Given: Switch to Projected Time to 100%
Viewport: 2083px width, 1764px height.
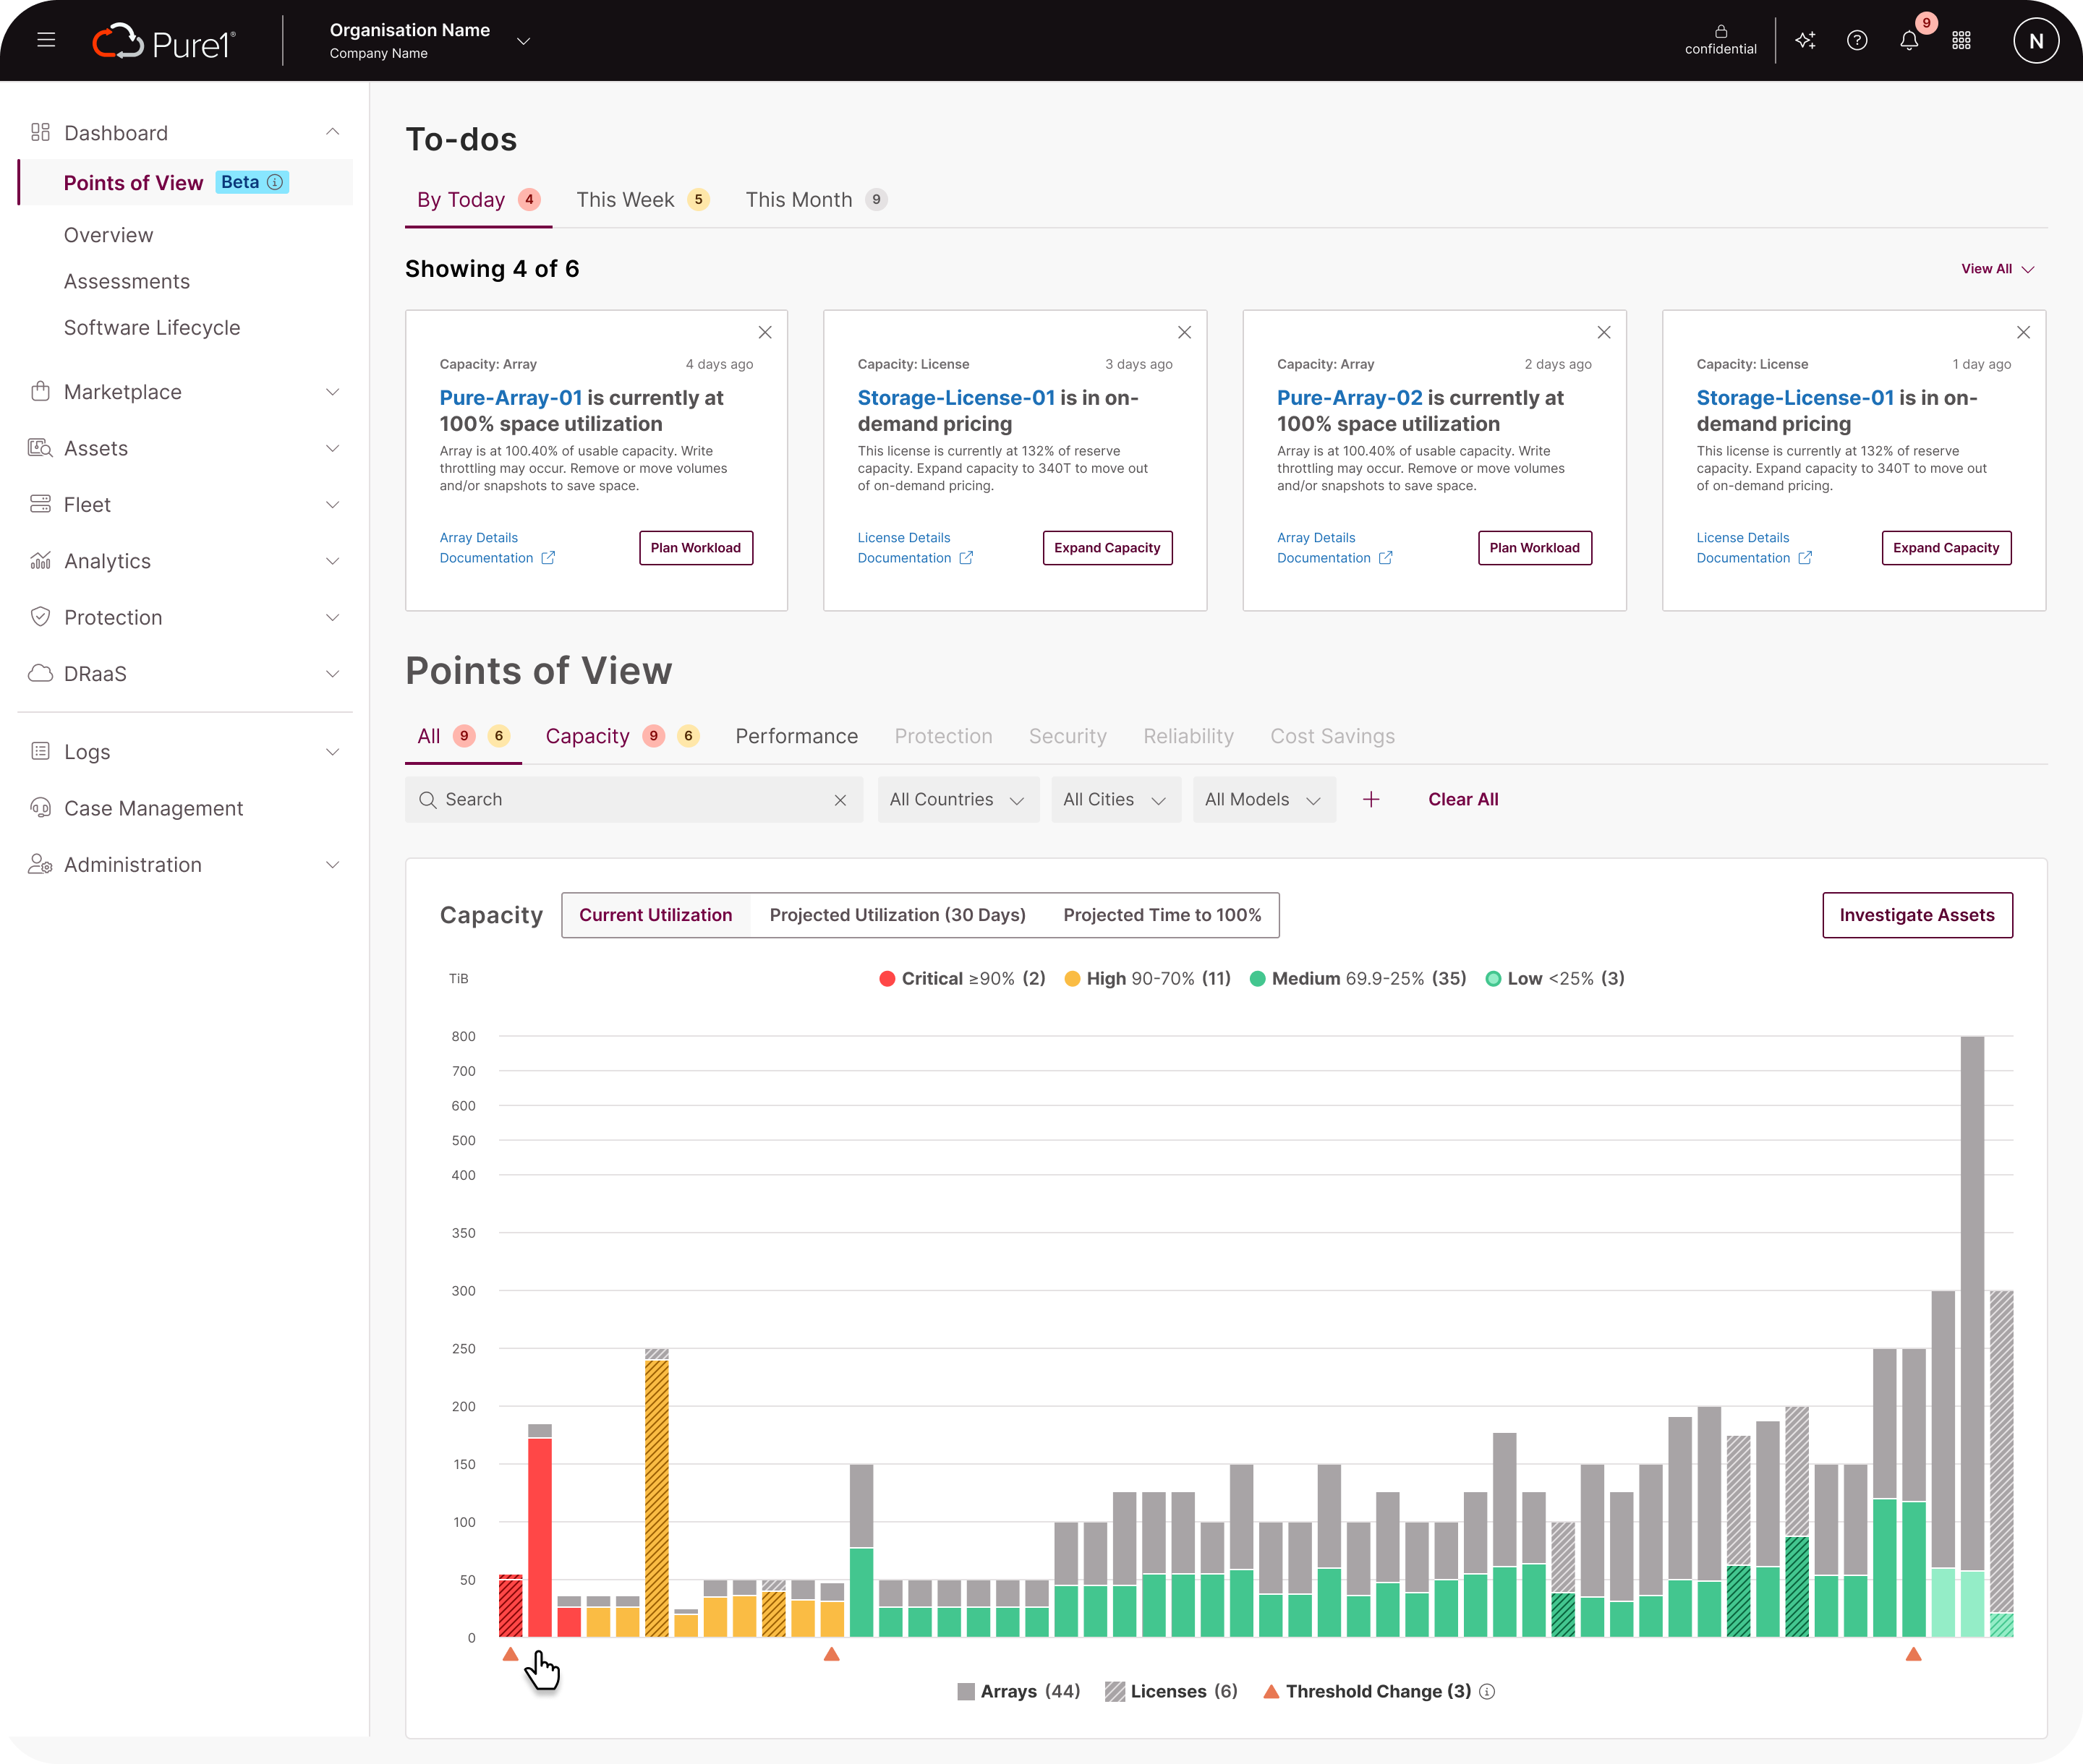Looking at the screenshot, I should (1162, 915).
